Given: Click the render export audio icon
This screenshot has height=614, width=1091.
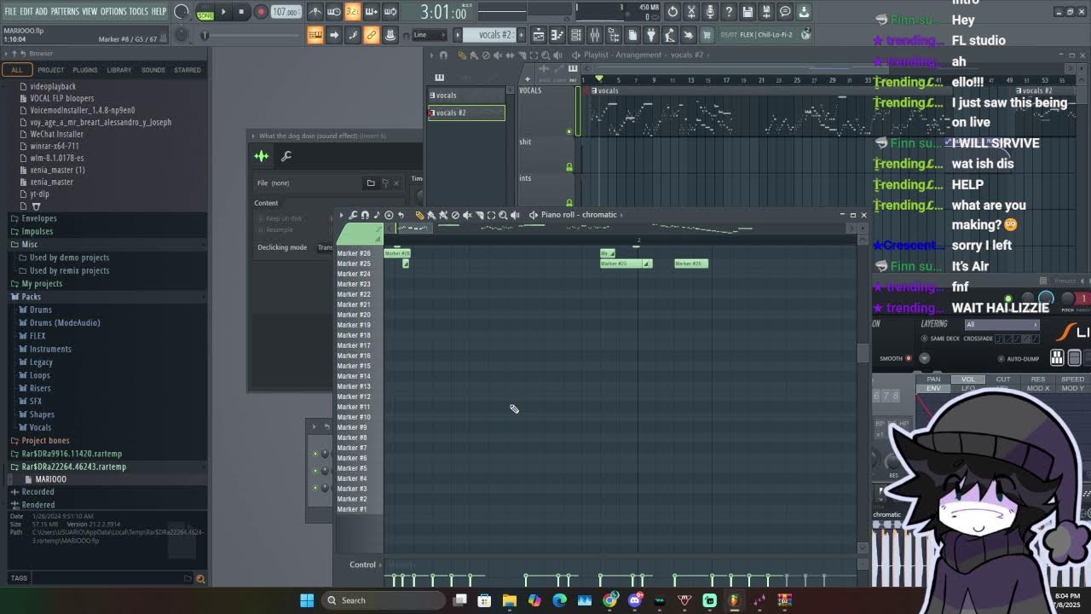Looking at the screenshot, I should pos(766,12).
